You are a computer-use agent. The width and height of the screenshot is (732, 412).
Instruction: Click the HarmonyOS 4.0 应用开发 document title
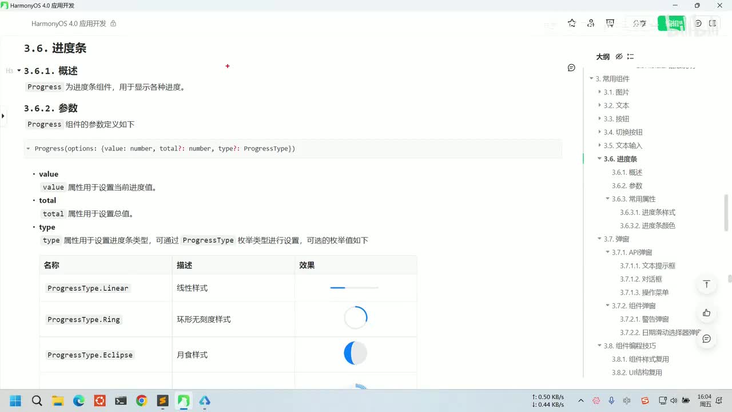(x=69, y=23)
